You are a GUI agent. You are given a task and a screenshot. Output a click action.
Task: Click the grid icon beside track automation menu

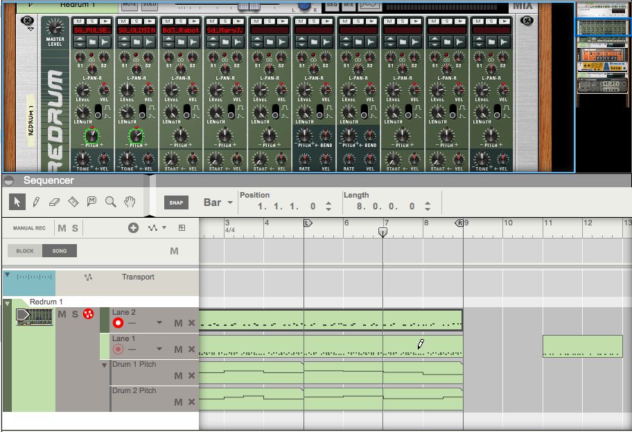(x=182, y=228)
